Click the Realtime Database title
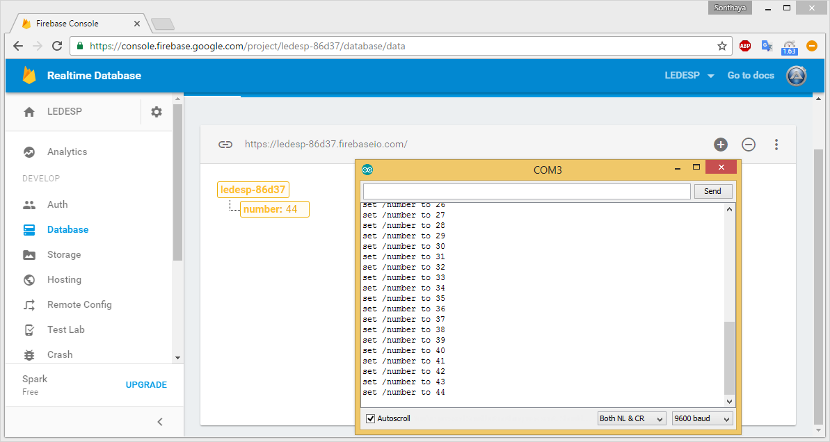 click(94, 76)
